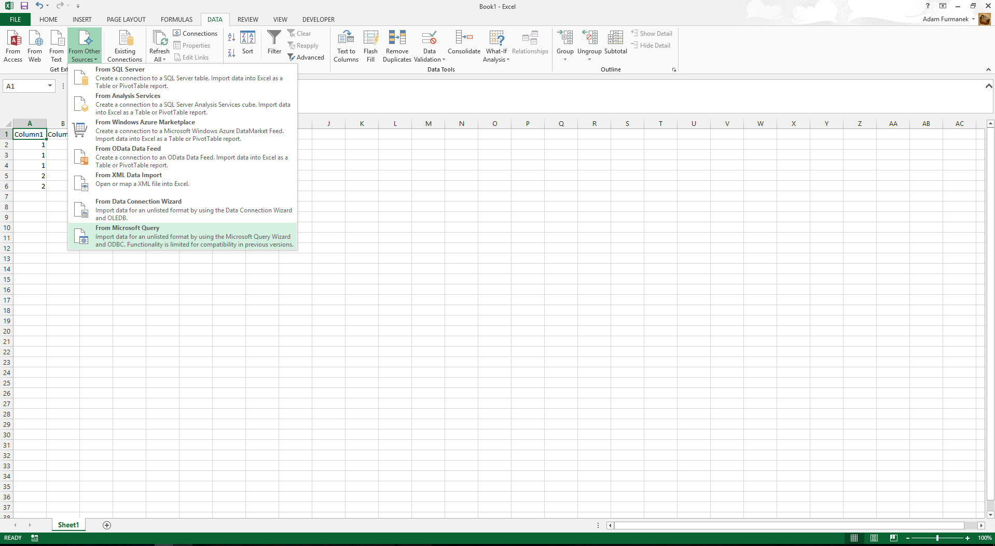
Task: Launch Text to Columns
Action: [346, 46]
